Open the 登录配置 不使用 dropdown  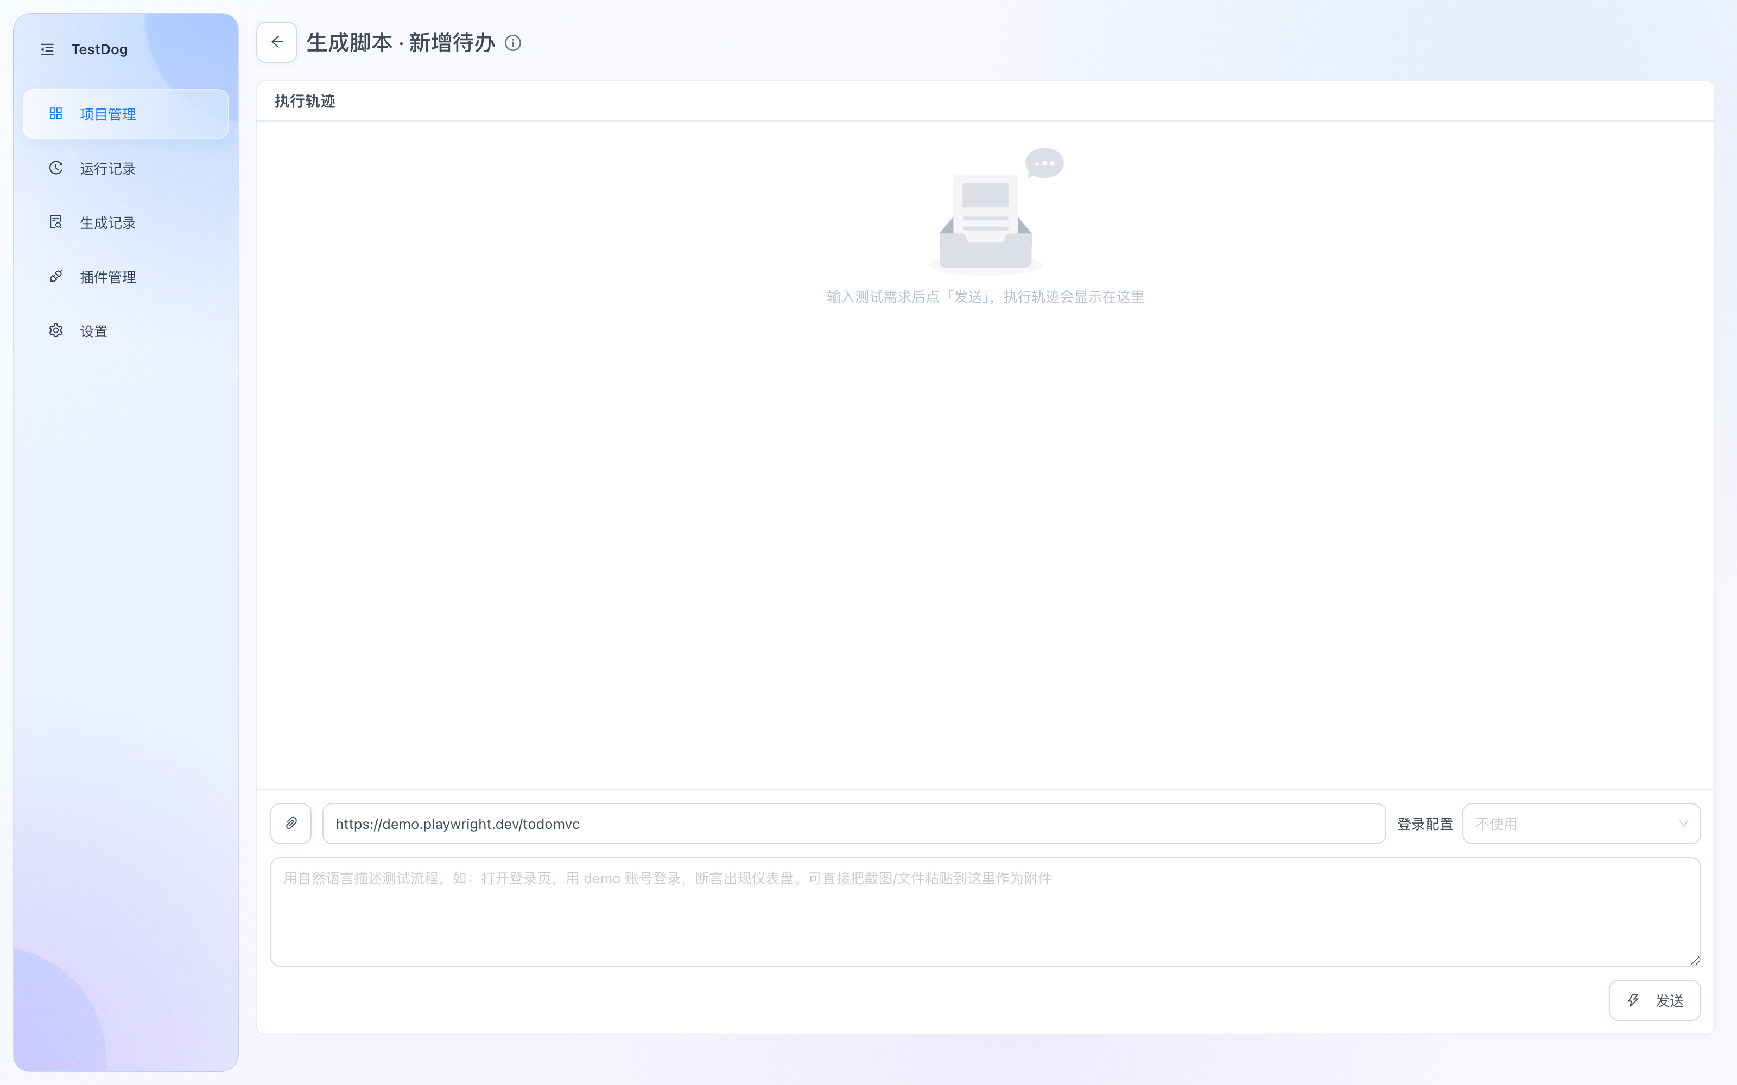[x=1581, y=823]
